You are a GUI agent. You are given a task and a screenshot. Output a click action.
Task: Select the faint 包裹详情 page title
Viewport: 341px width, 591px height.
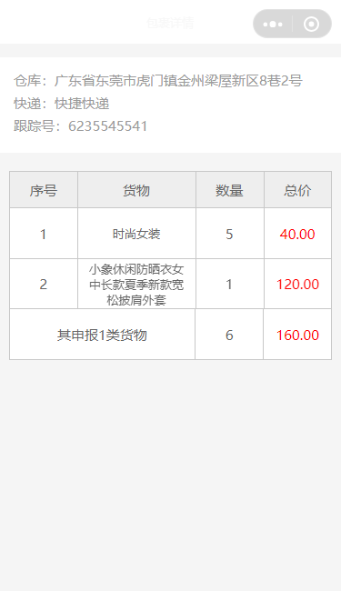tap(170, 24)
